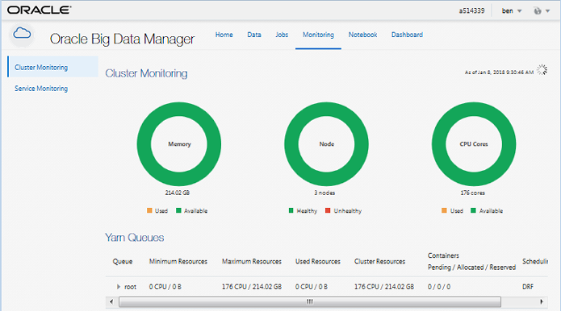The image size is (561, 311).
Task: Click the scrollbar right arrow
Action: pos(542,302)
